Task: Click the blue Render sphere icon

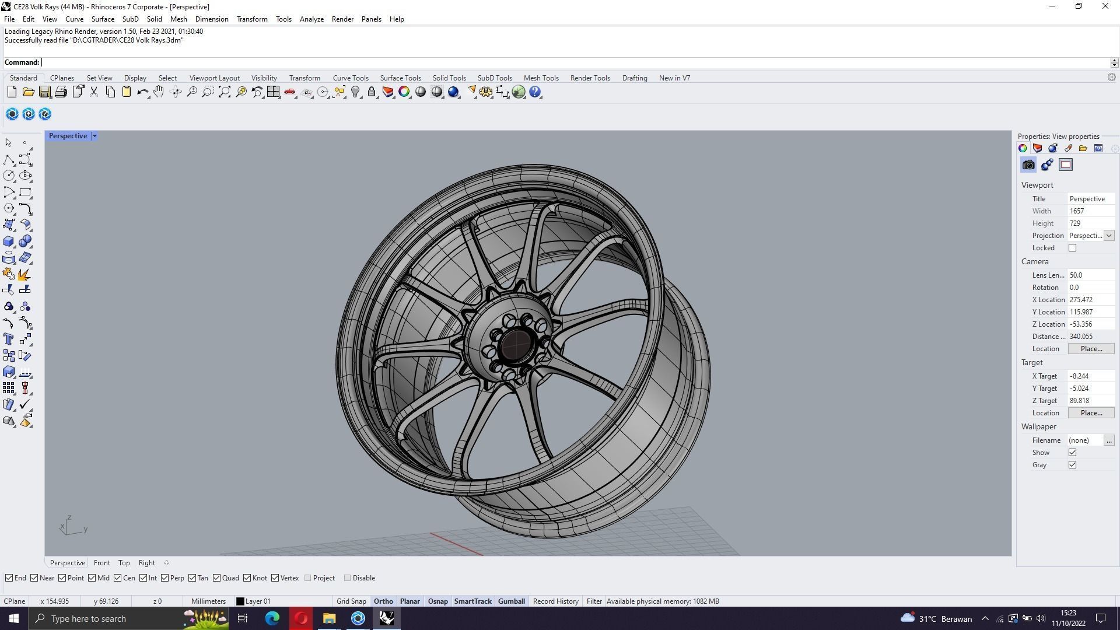Action: [x=453, y=92]
